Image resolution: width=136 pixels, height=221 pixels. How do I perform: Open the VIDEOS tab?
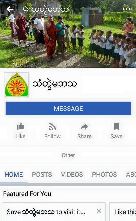pyautogui.click(x=72, y=174)
